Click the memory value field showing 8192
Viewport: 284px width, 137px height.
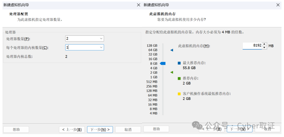tap(252, 46)
